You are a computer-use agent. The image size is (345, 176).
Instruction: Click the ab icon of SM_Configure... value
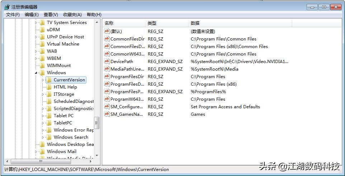(x=107, y=107)
